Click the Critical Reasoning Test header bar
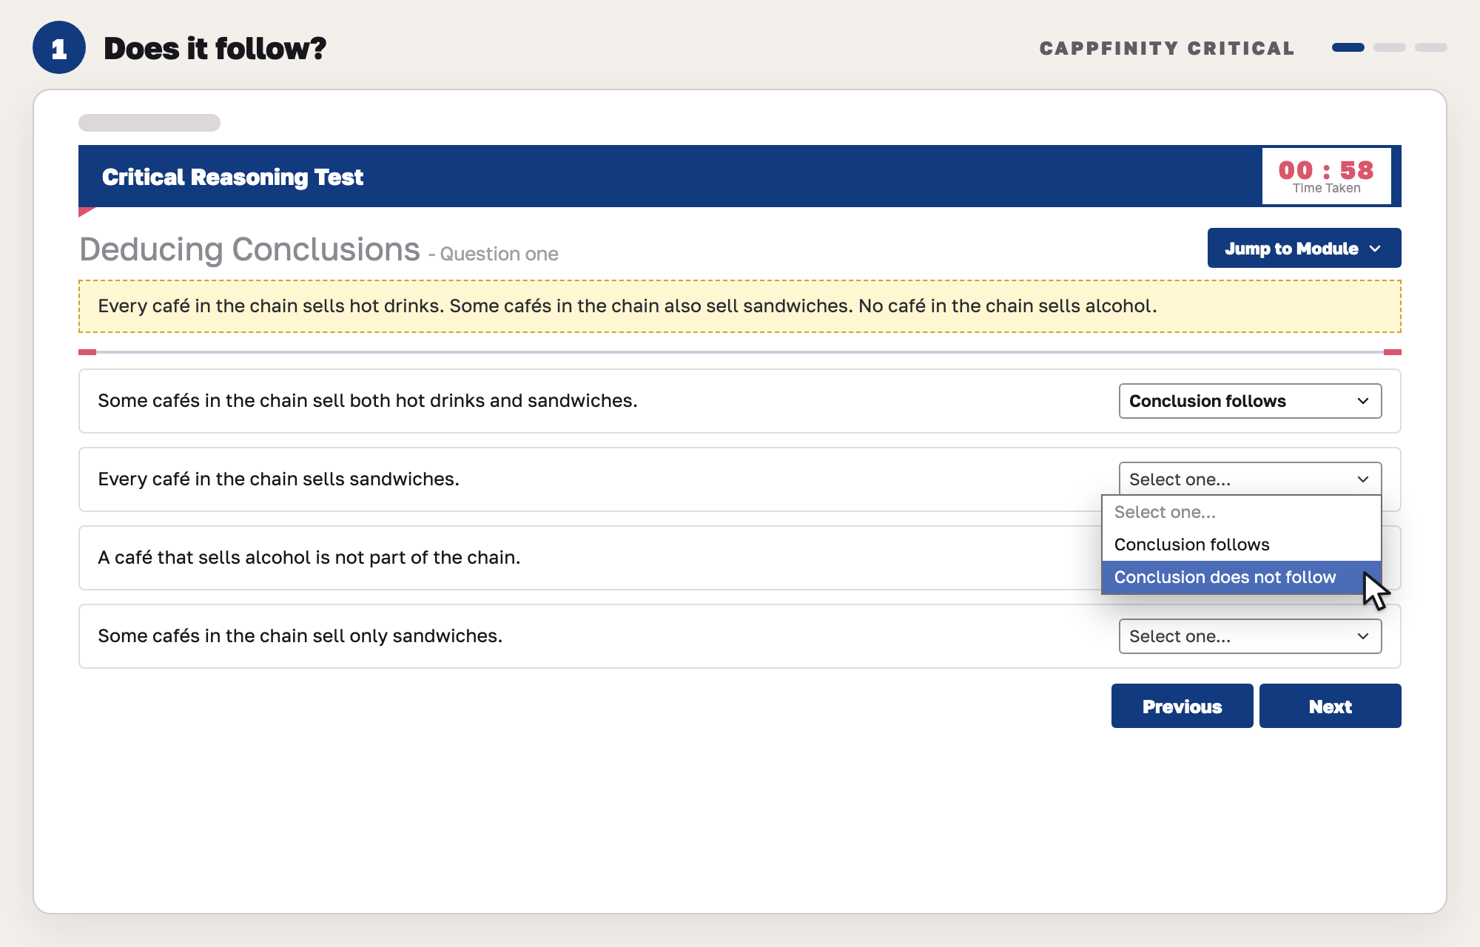The width and height of the screenshot is (1480, 947). [x=739, y=176]
